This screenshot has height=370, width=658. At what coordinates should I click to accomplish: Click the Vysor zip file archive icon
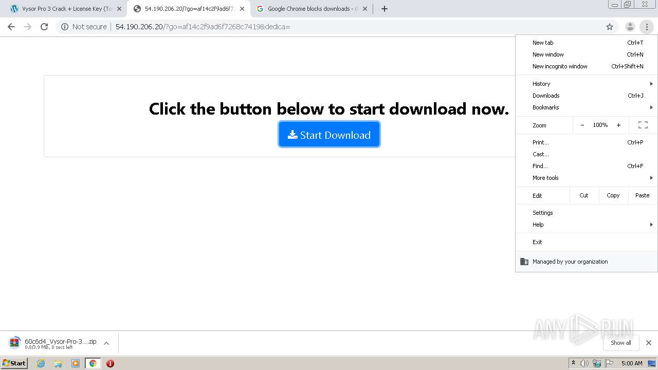[x=15, y=343]
